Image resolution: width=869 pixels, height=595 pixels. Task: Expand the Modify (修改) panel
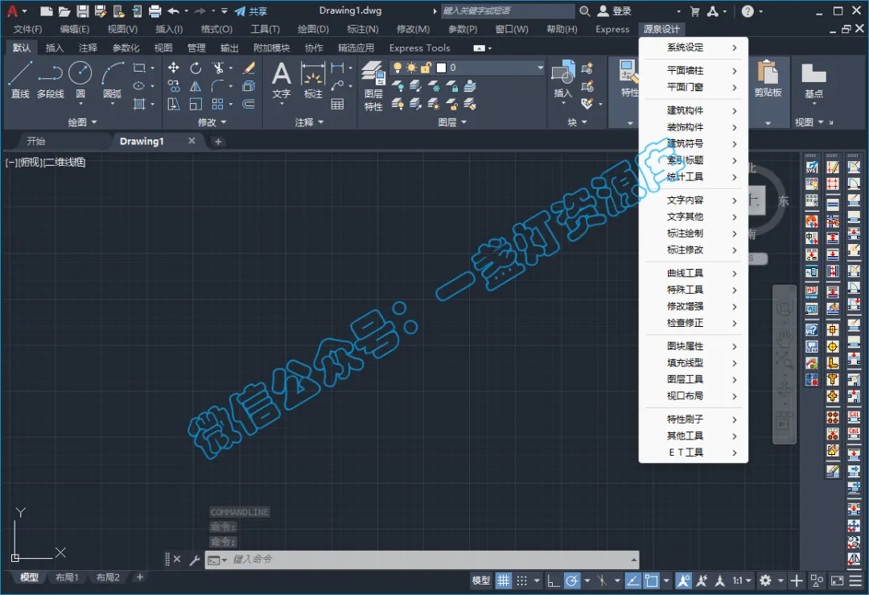click(212, 122)
